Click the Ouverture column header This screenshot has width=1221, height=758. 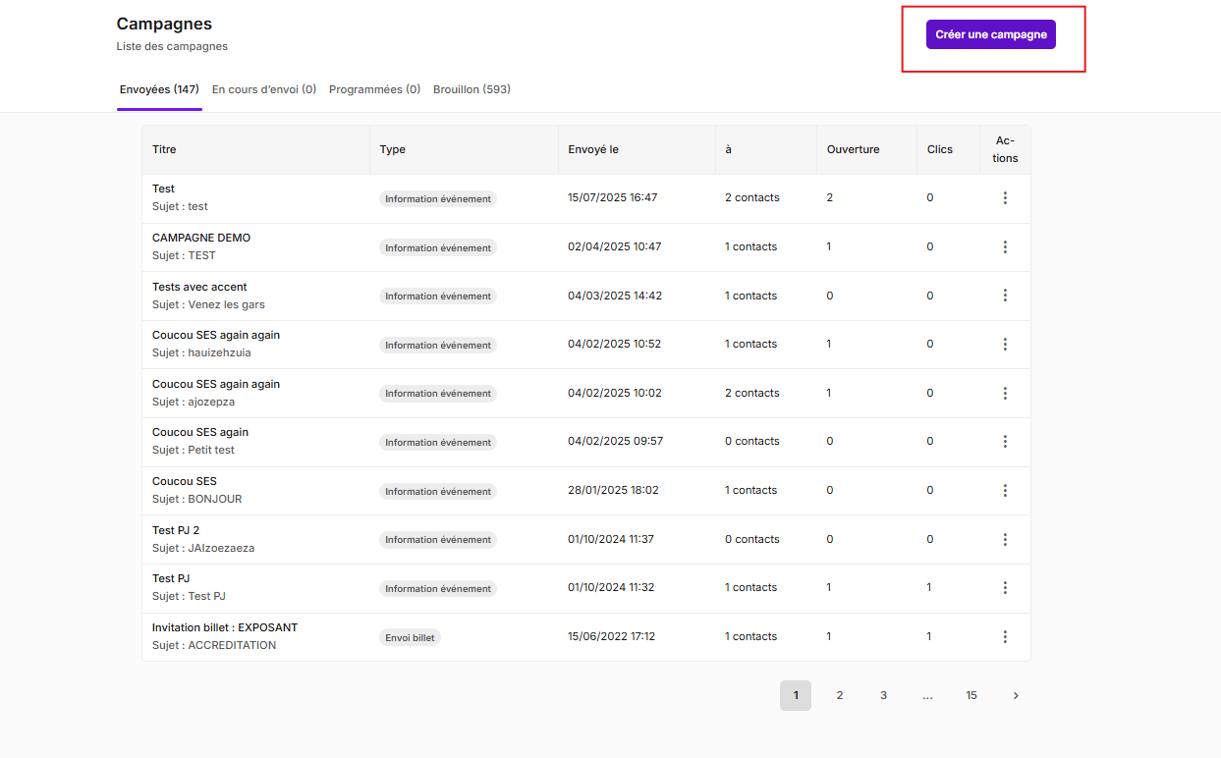(853, 150)
